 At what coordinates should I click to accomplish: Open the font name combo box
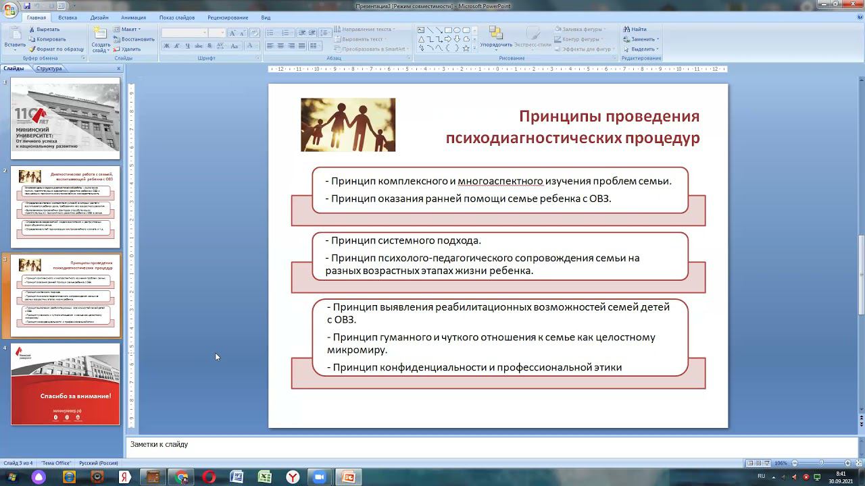(x=184, y=32)
